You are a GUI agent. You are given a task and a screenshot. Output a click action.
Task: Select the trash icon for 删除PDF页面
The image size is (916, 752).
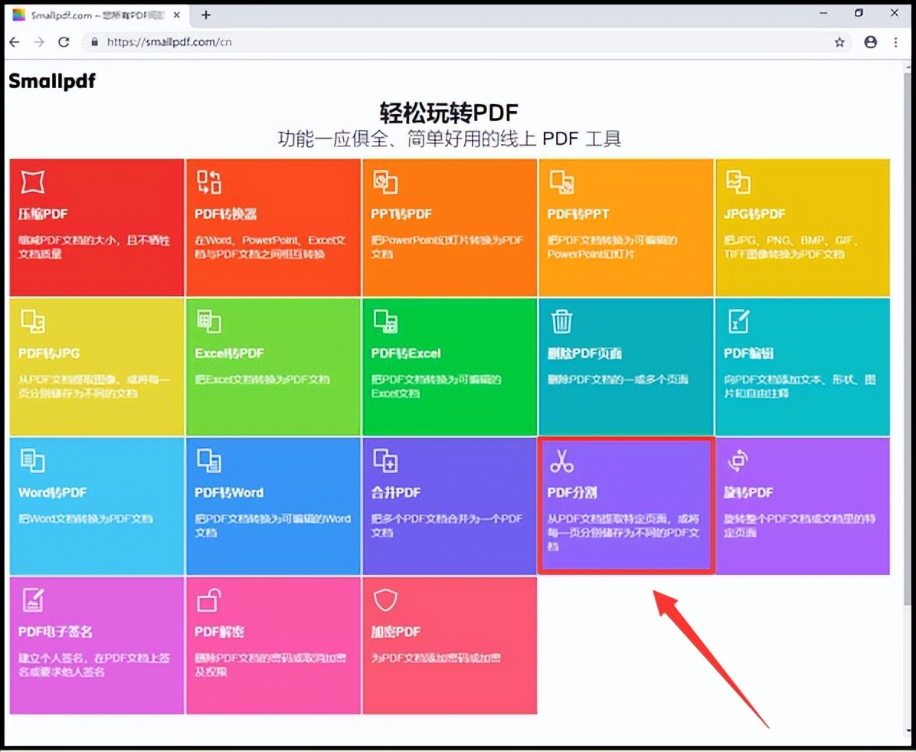pyautogui.click(x=561, y=322)
